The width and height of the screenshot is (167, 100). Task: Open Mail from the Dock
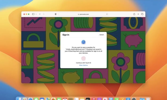(x=42, y=99)
